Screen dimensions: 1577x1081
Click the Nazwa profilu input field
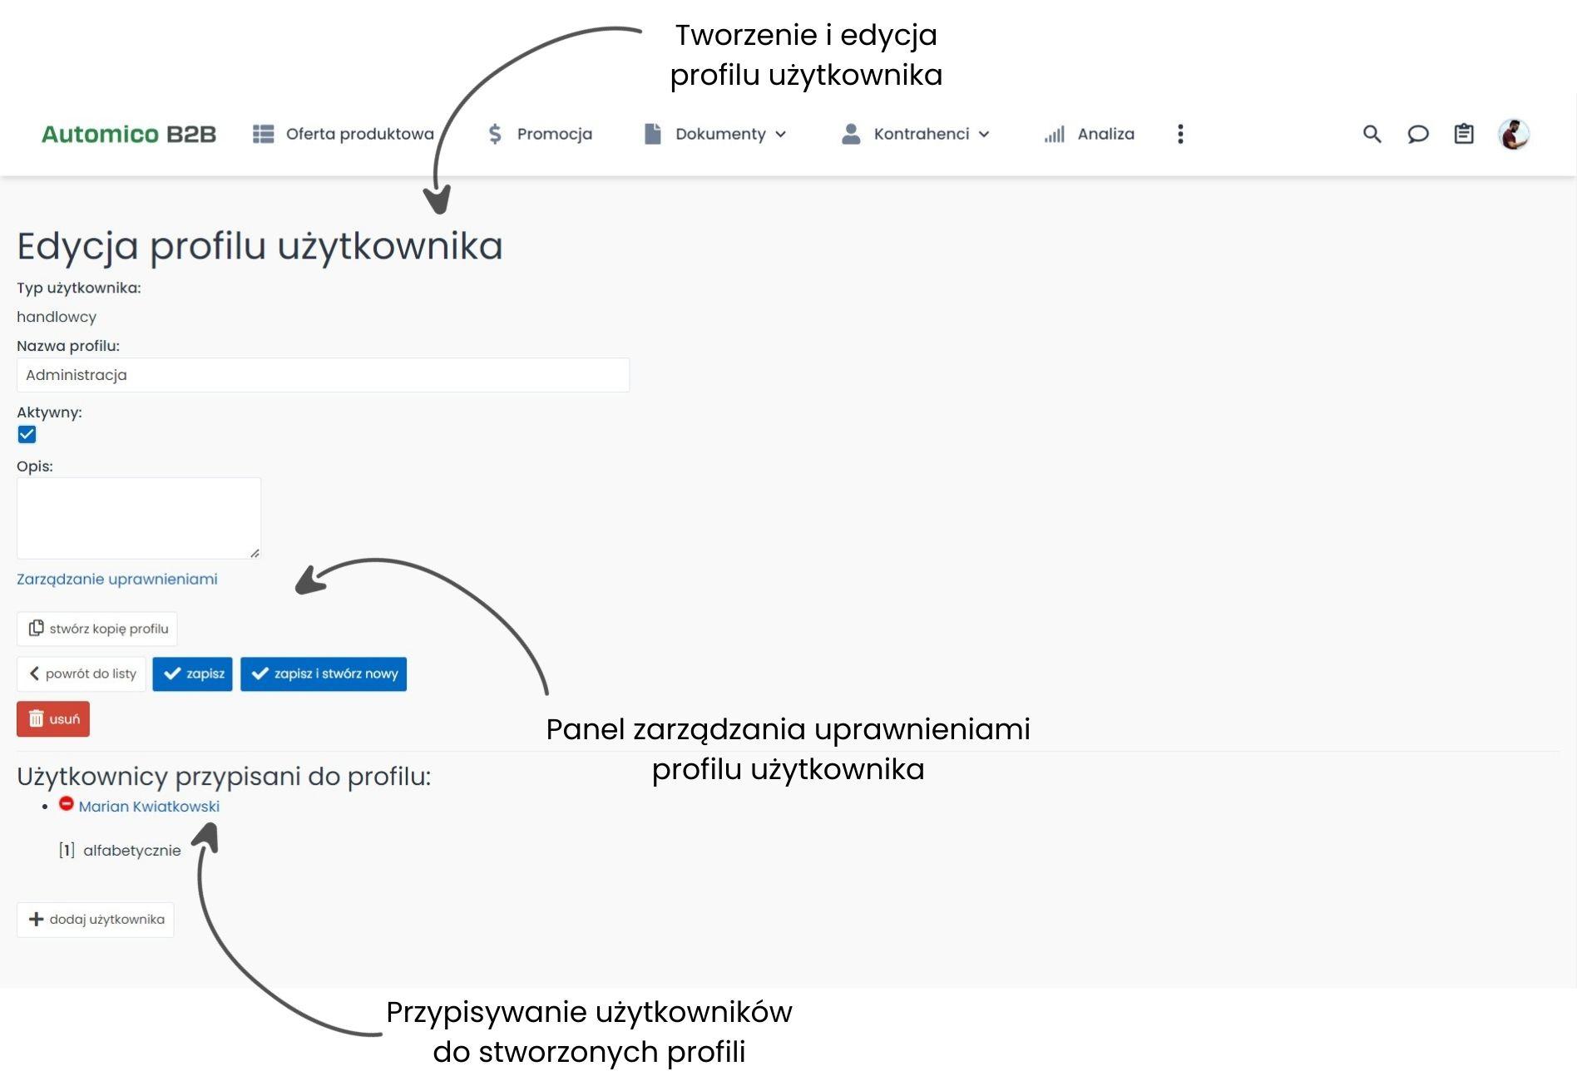[x=323, y=375]
